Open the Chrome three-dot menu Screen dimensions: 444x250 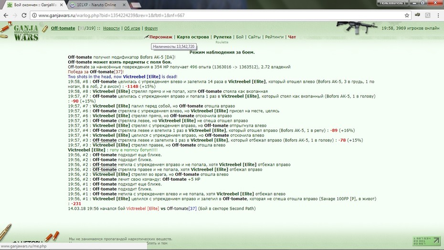click(x=438, y=15)
